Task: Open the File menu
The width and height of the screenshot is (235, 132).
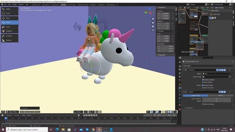Action: point(6,4)
